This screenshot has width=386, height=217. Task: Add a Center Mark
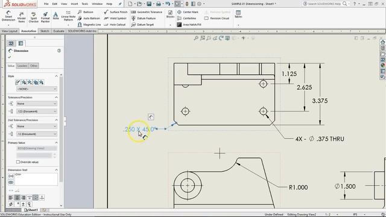188,12
